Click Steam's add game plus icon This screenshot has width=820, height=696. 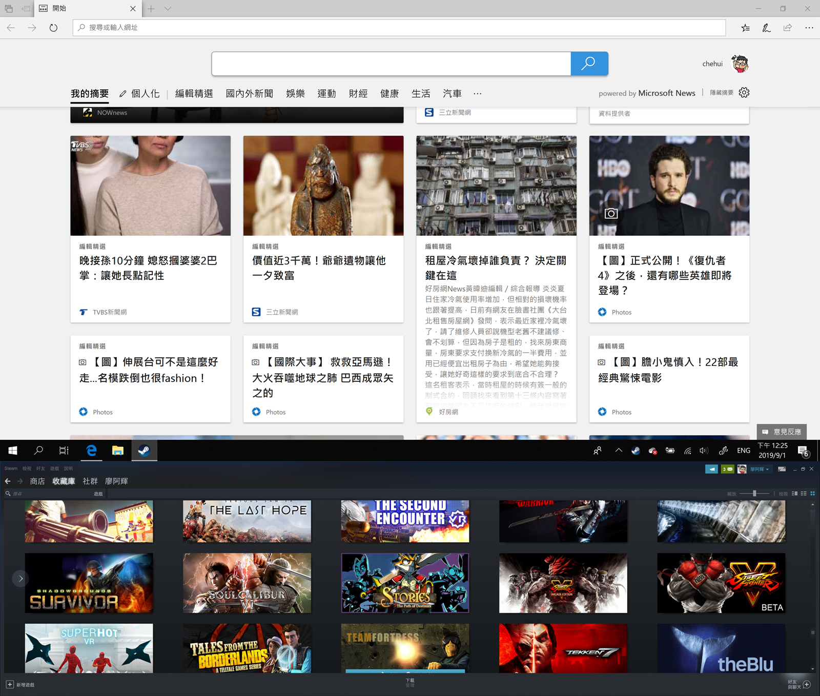(x=10, y=685)
